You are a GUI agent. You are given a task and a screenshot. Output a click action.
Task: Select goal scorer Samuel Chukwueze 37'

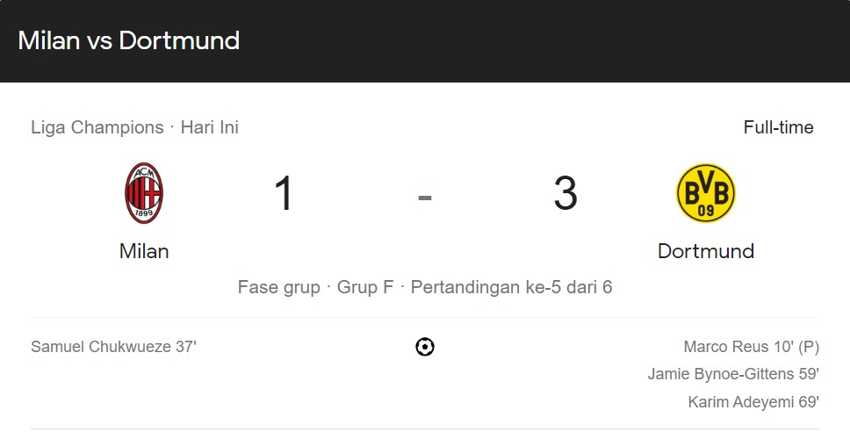pyautogui.click(x=113, y=347)
